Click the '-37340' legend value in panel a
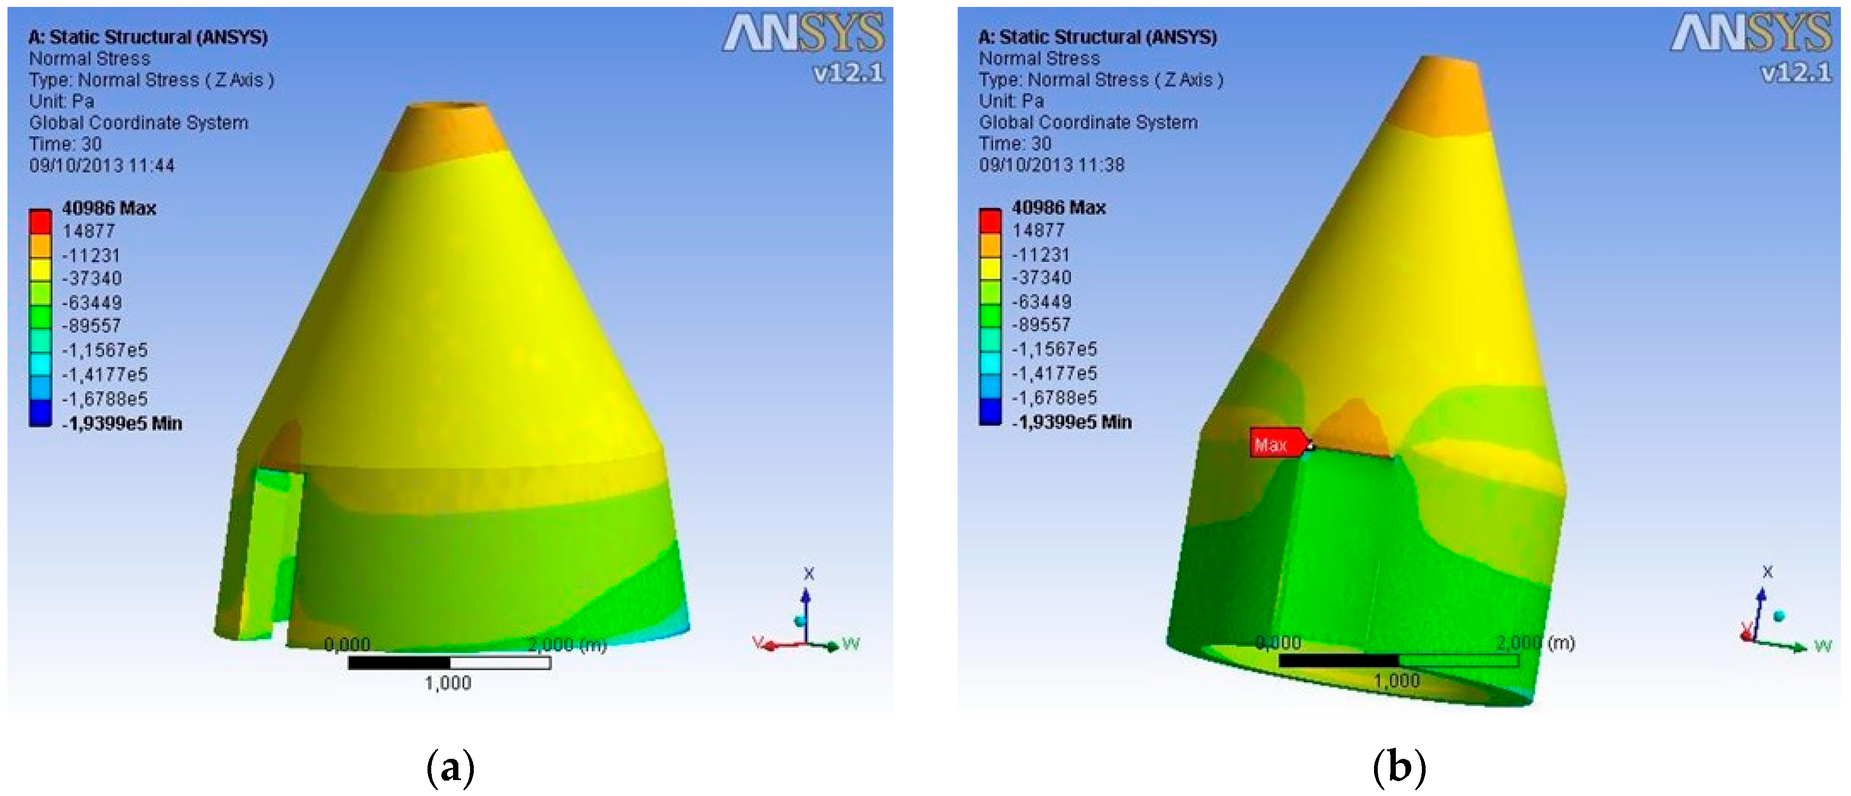Viewport: 1851px width, 796px height. click(x=92, y=278)
